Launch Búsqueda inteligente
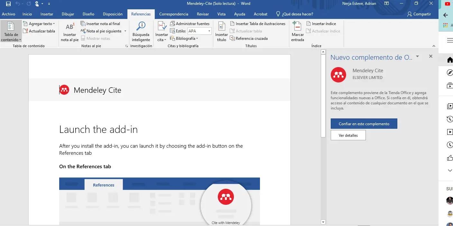The height and width of the screenshot is (226, 453). click(141, 31)
